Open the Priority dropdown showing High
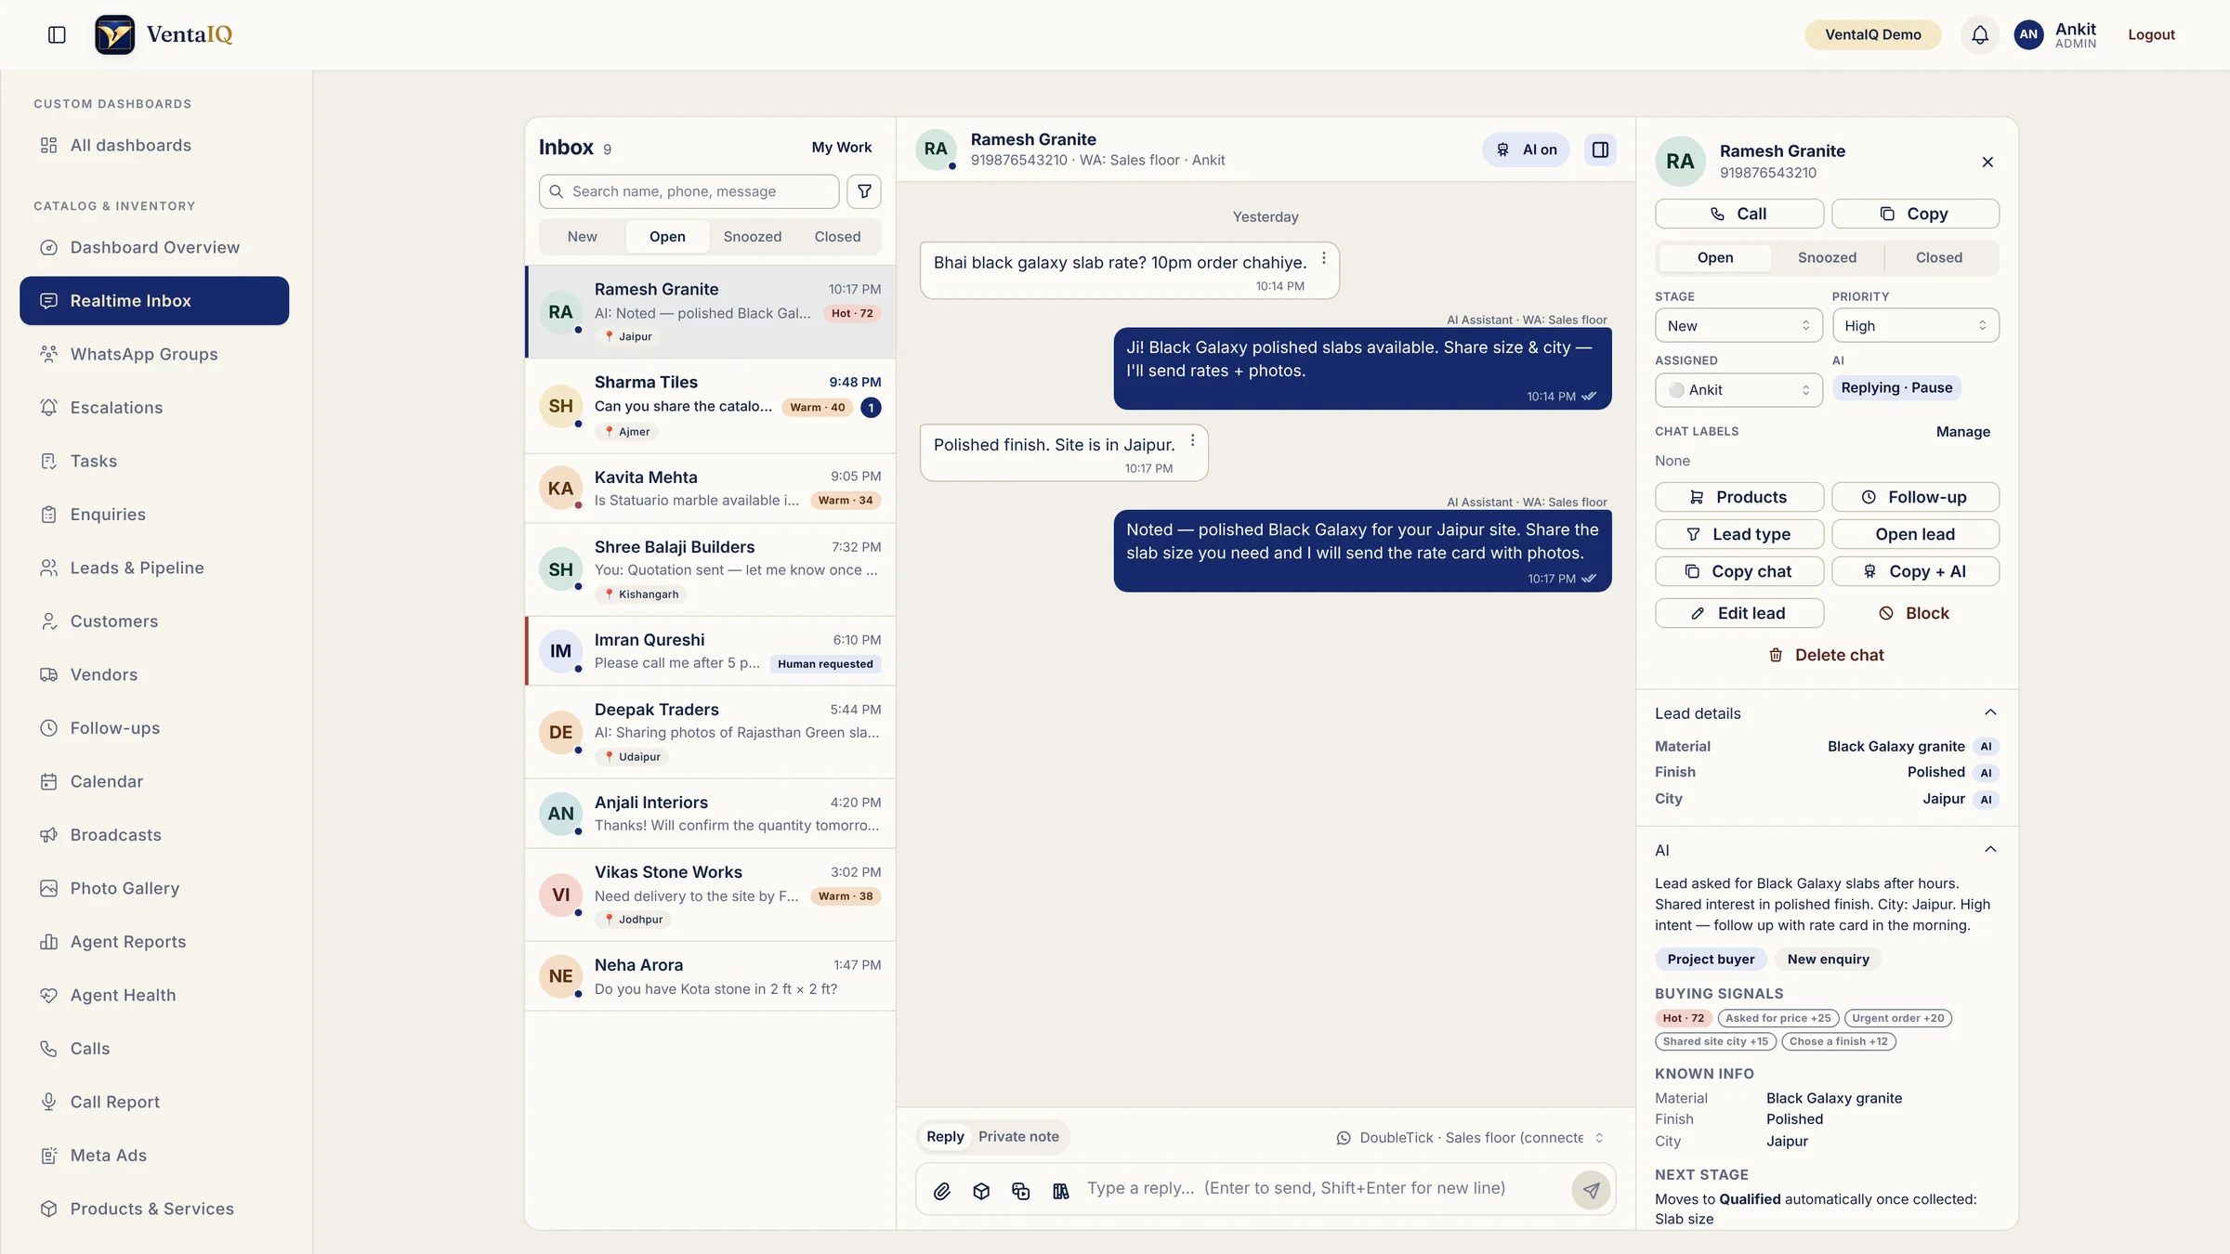This screenshot has height=1254, width=2230. click(x=1916, y=325)
